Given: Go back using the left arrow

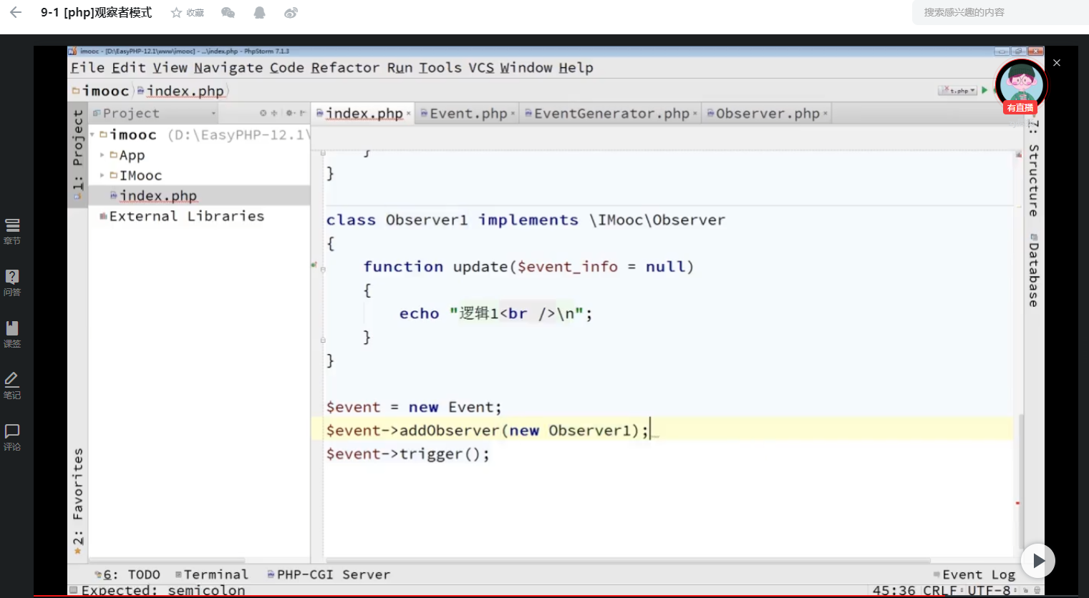Looking at the screenshot, I should click(x=16, y=12).
